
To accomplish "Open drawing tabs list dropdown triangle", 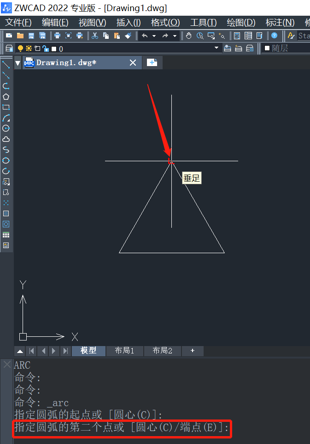I will [18, 63].
